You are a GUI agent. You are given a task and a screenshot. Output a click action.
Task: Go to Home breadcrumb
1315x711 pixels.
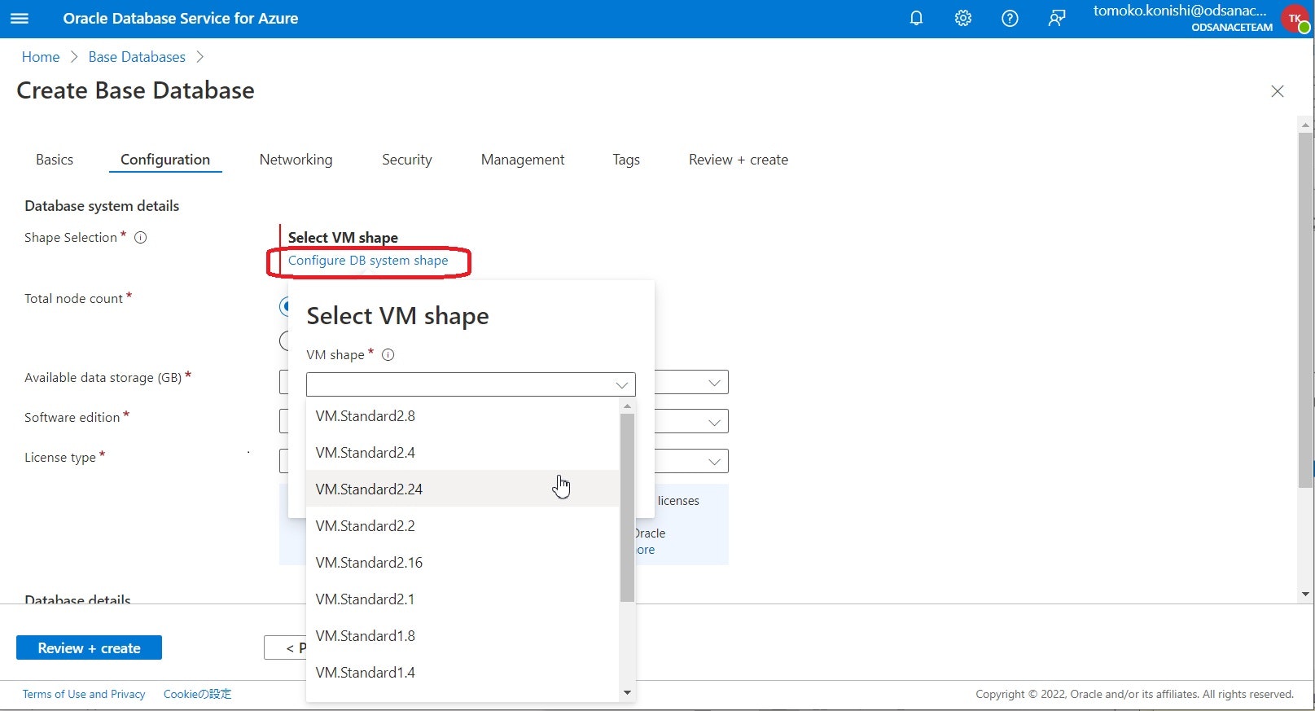tap(41, 57)
